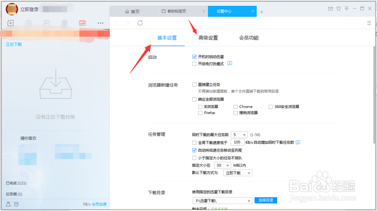Open 已完成 (121) list
377x211 pixels.
[16, 183]
